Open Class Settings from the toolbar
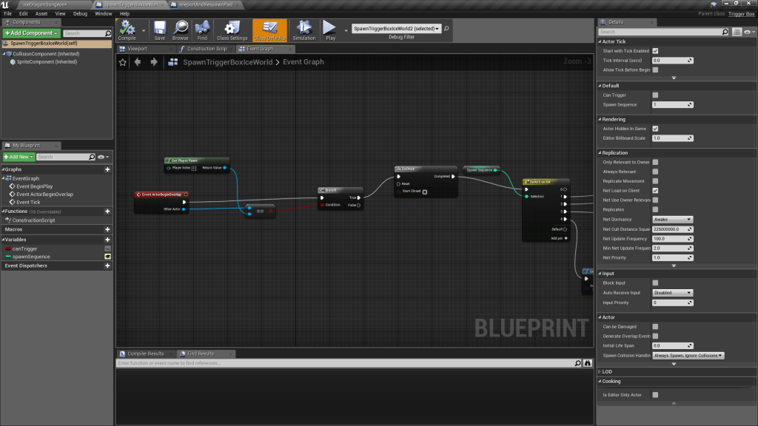This screenshot has height=426, width=758. 232,30
